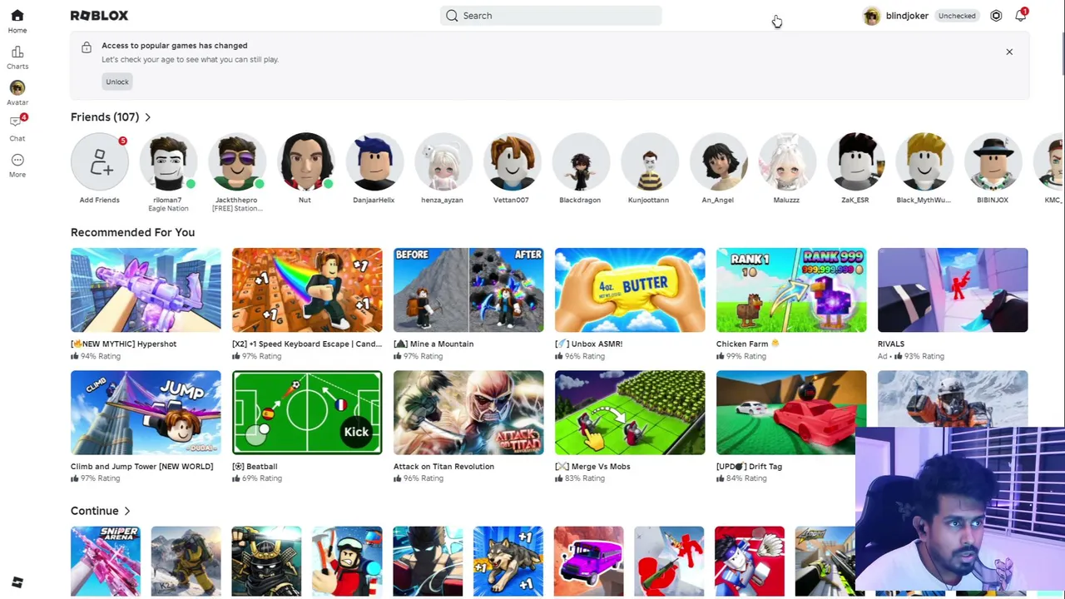Open the Chicken Farm game thumbnail
This screenshot has width=1065, height=599.
pos(791,290)
